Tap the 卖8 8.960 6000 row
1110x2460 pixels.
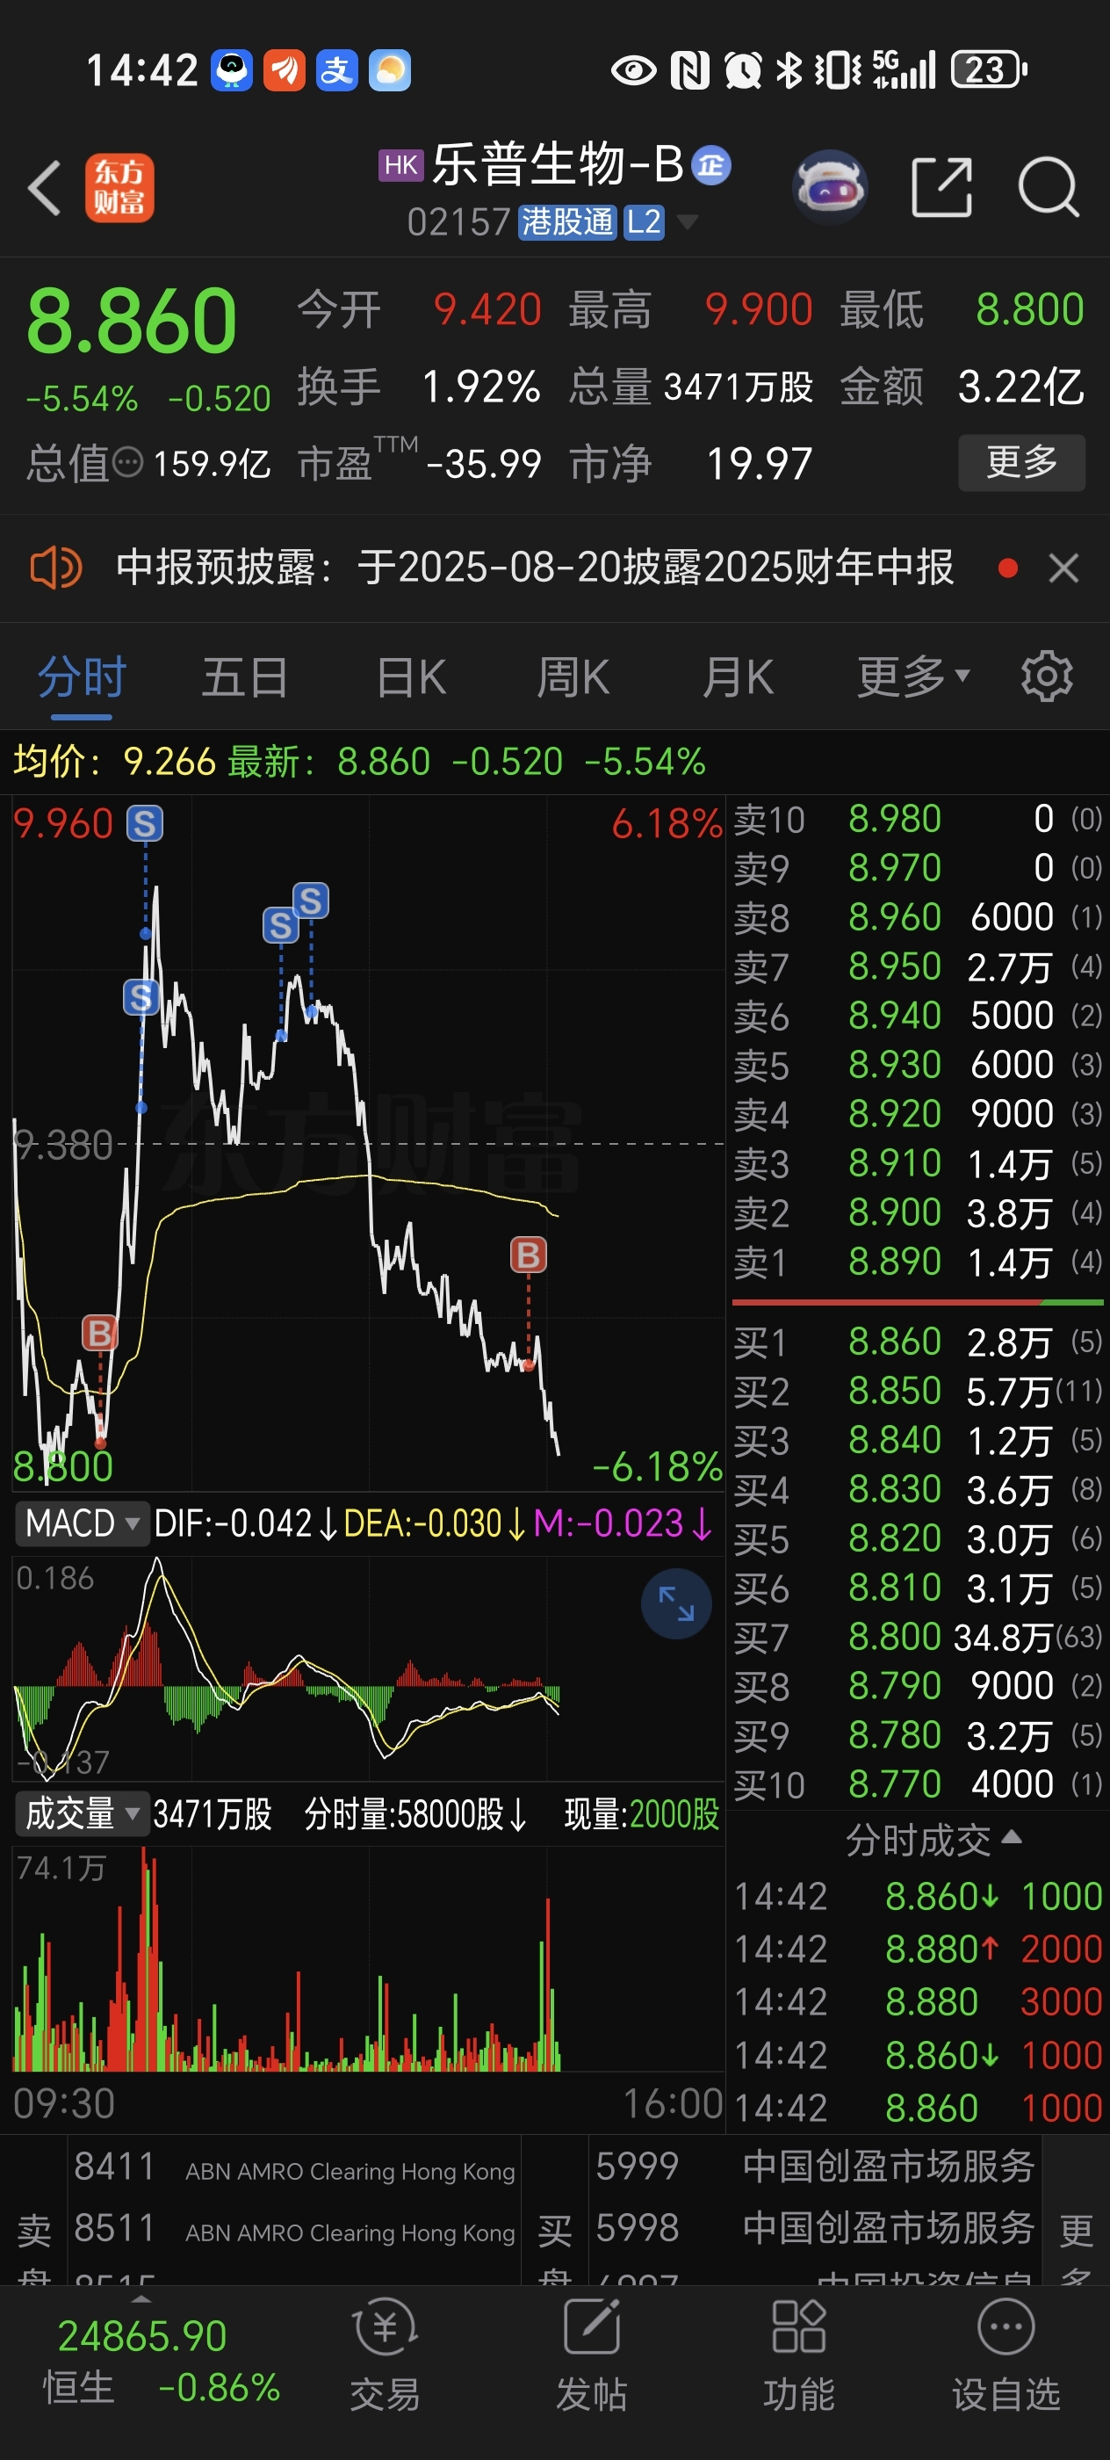(917, 918)
